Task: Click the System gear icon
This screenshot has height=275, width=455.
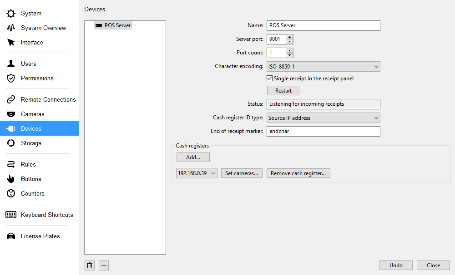Action: (x=11, y=13)
